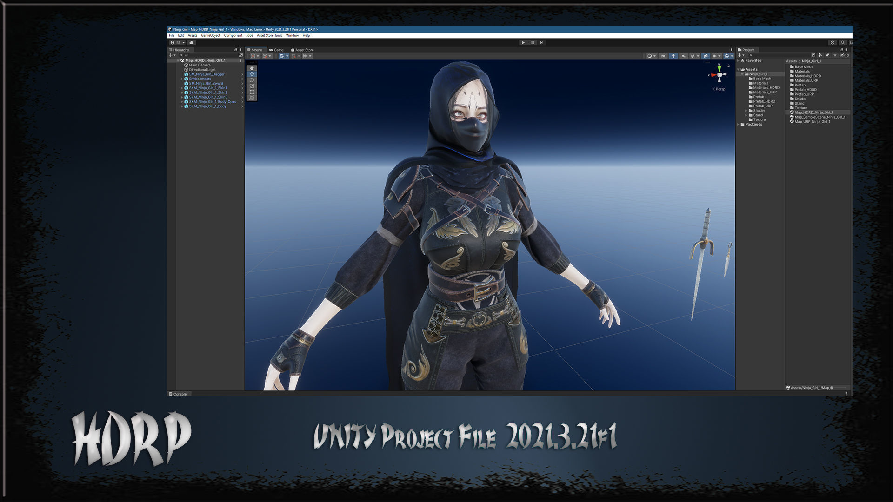Click the red X axis of orientation gizmo
This screenshot has height=502, width=893.
click(x=713, y=75)
